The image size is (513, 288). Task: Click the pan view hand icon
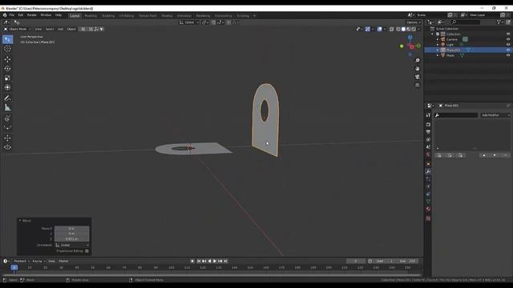pos(417,69)
